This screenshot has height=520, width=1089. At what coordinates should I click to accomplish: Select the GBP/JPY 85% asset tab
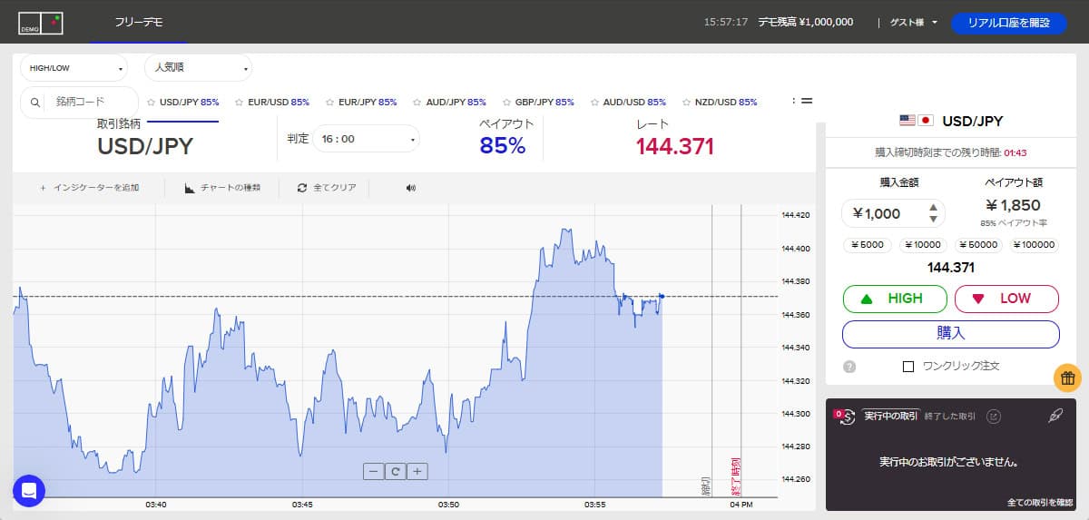538,103
